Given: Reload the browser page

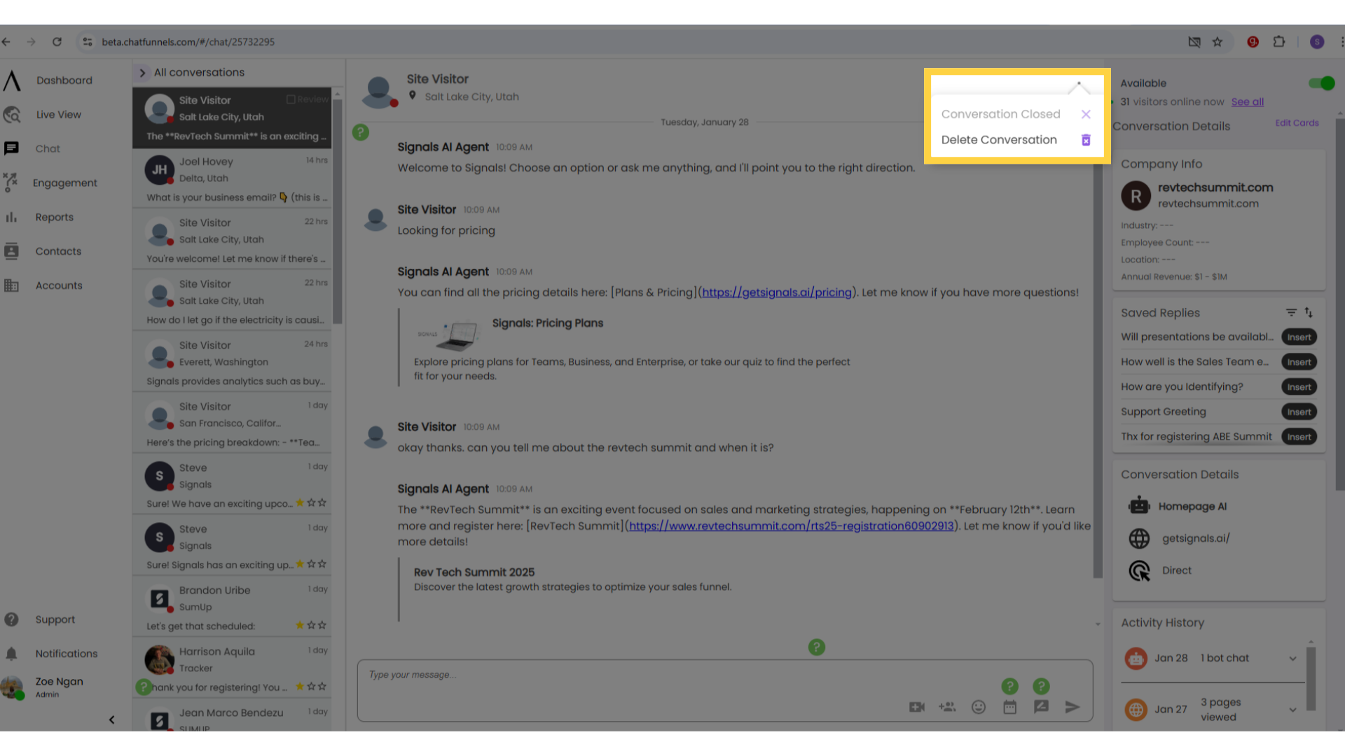Looking at the screenshot, I should point(57,42).
